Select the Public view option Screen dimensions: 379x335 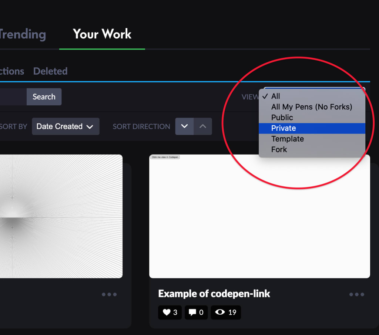(312, 117)
